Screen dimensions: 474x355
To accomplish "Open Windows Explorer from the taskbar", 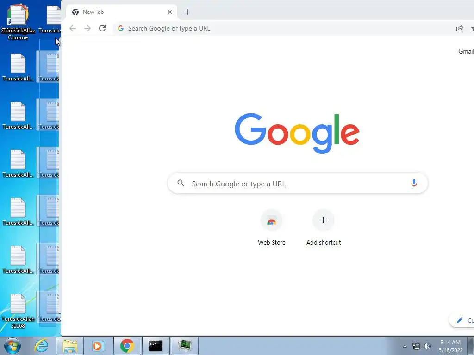I will tap(70, 346).
